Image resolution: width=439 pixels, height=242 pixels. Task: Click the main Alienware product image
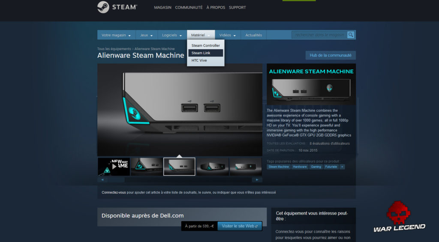(x=180, y=110)
